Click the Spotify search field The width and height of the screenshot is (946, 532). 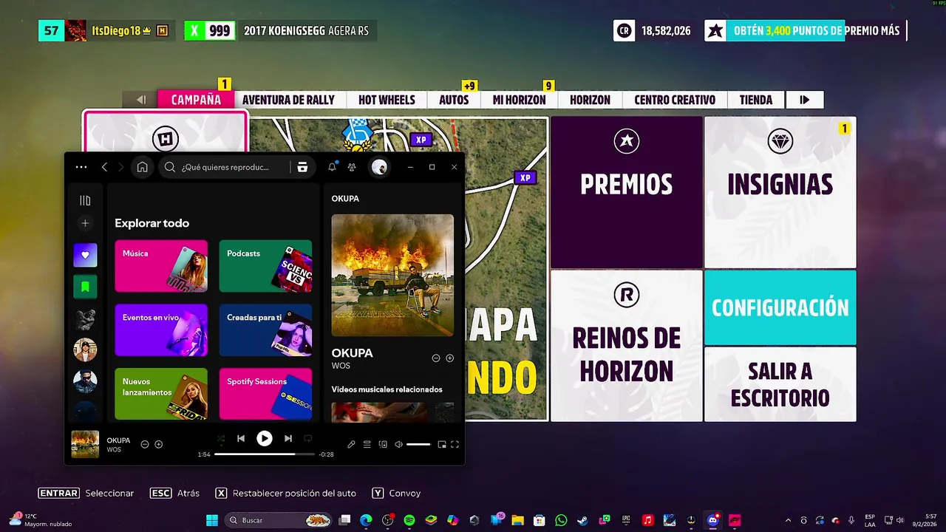[x=224, y=167]
